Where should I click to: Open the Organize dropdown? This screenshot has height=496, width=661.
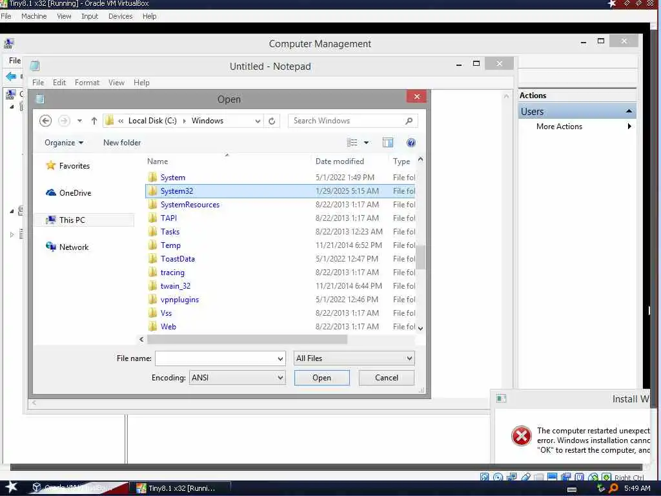pyautogui.click(x=64, y=143)
